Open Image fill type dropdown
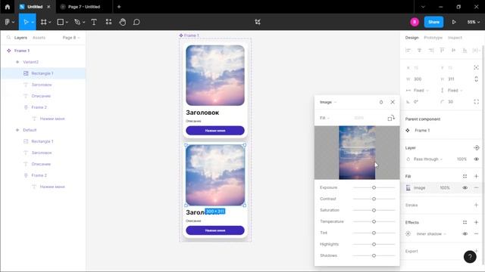Screen dimensions: 485x272 [328, 102]
